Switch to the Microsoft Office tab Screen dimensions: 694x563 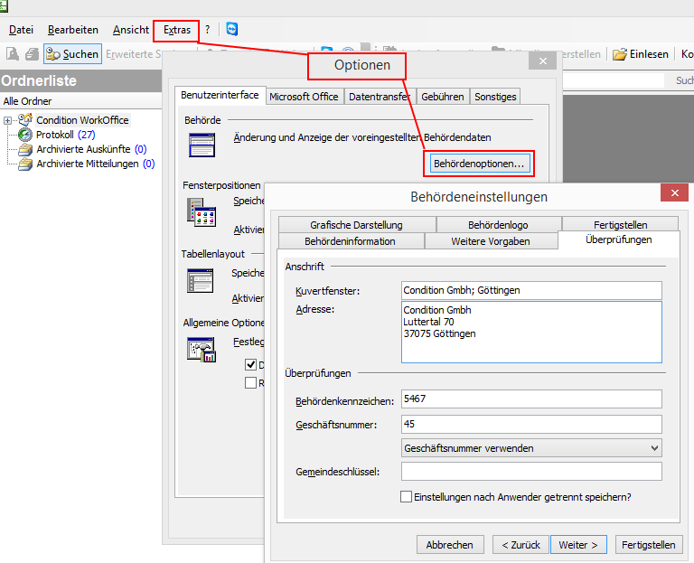pyautogui.click(x=304, y=97)
